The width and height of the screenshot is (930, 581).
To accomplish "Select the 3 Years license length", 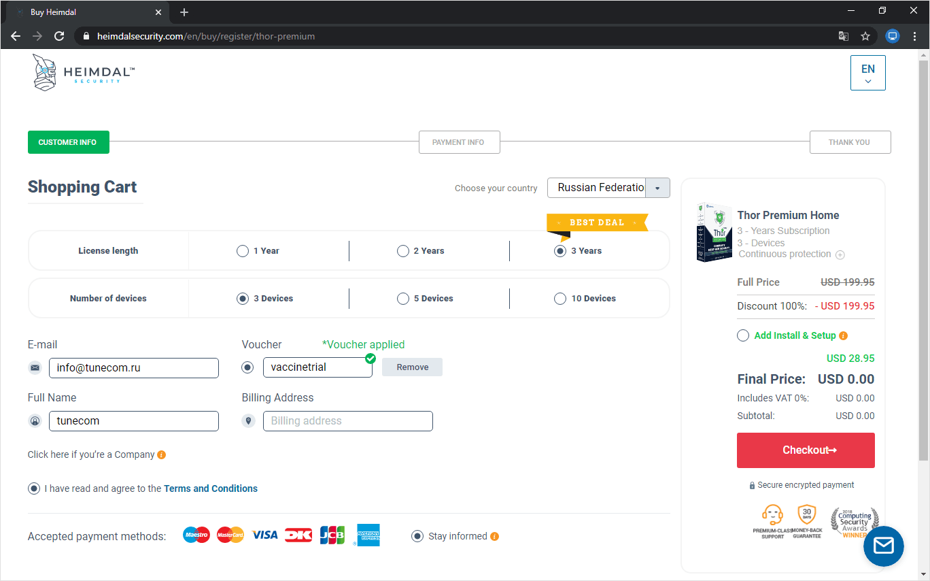I will [x=560, y=251].
